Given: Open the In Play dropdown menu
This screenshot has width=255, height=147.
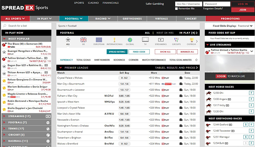Looking at the screenshot, I should [45, 19].
